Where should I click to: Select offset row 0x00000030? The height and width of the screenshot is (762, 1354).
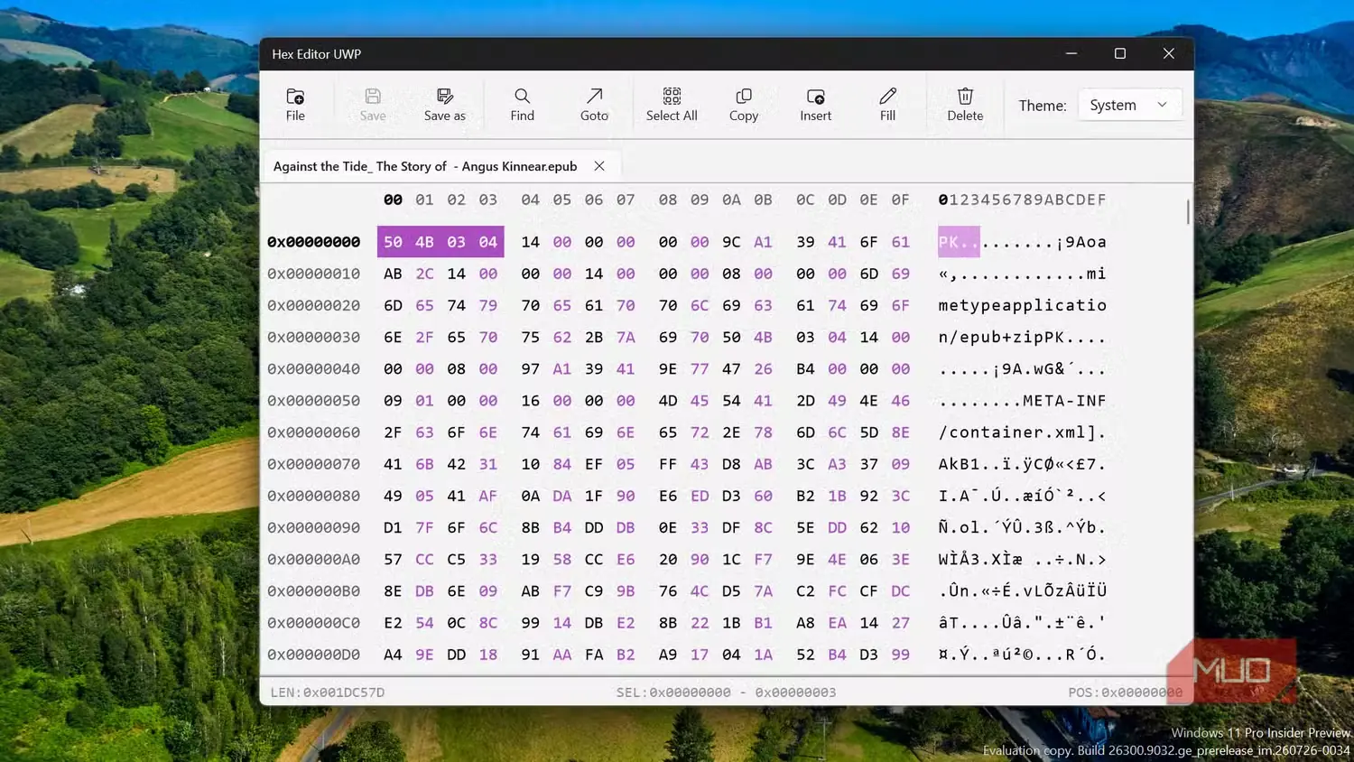point(313,337)
